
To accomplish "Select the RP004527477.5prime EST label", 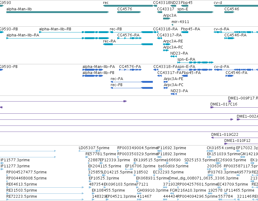I will (26, 172).
